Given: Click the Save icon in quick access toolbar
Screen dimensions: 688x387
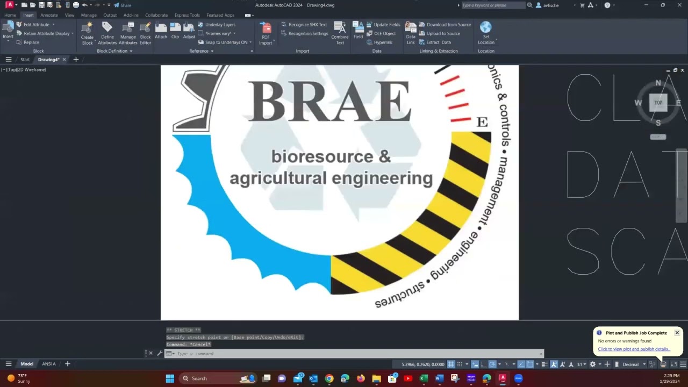Looking at the screenshot, I should click(41, 5).
